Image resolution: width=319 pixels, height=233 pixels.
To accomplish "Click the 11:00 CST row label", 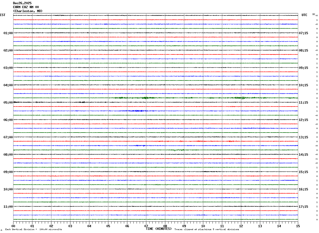I will point(8,207).
